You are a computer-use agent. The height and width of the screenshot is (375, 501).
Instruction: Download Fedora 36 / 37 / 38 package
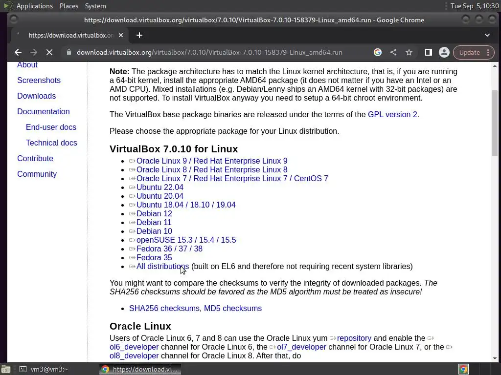[x=169, y=249]
